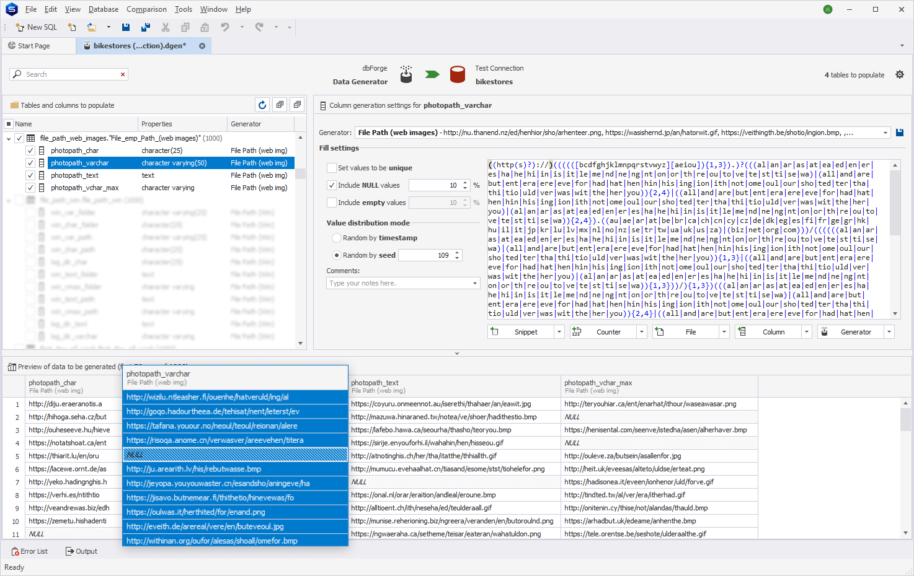Screen dimensions: 914x576
Task: Click the Copy toolbar icon
Action: 185,27
